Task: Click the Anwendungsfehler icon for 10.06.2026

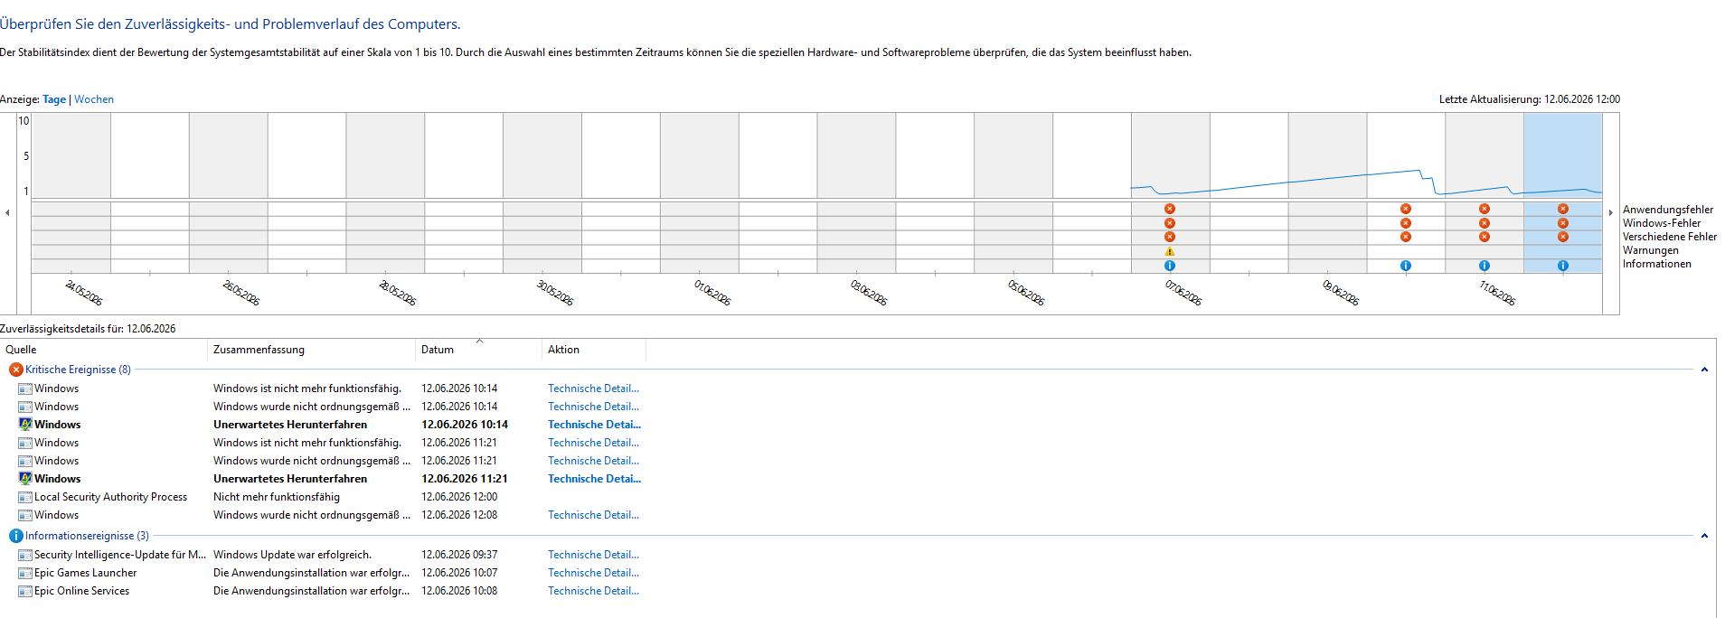Action: [x=1405, y=209]
